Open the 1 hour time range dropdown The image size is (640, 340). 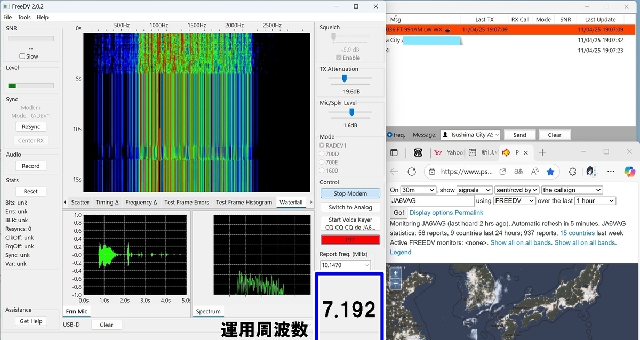pyautogui.click(x=595, y=201)
